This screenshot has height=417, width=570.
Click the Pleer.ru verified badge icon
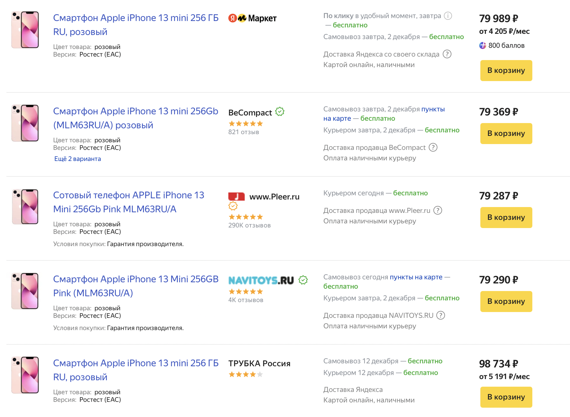[x=233, y=206]
